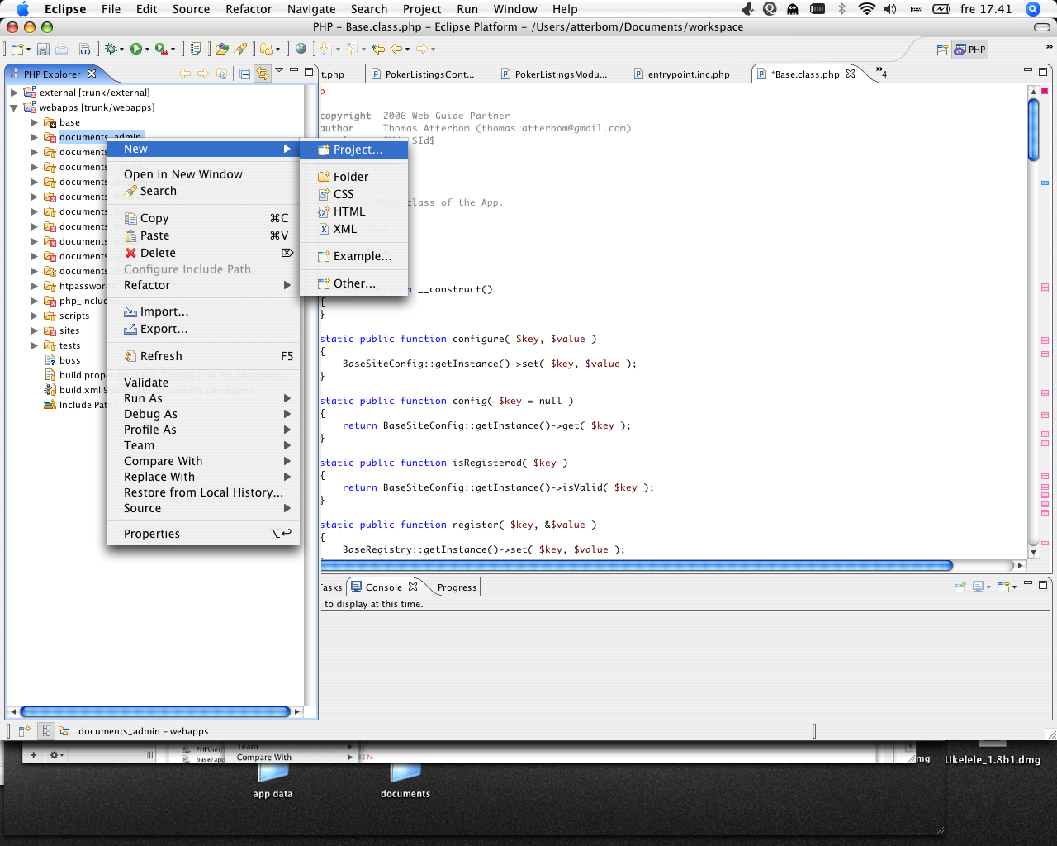Close the Base.class.php editor tab
This screenshot has height=846, width=1057.
(851, 74)
